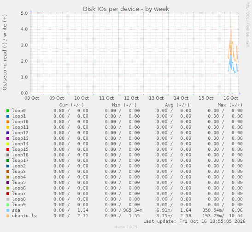Click the 'Last update' timestamp line
This screenshot has width=252, height=232.
pyautogui.click(x=194, y=221)
